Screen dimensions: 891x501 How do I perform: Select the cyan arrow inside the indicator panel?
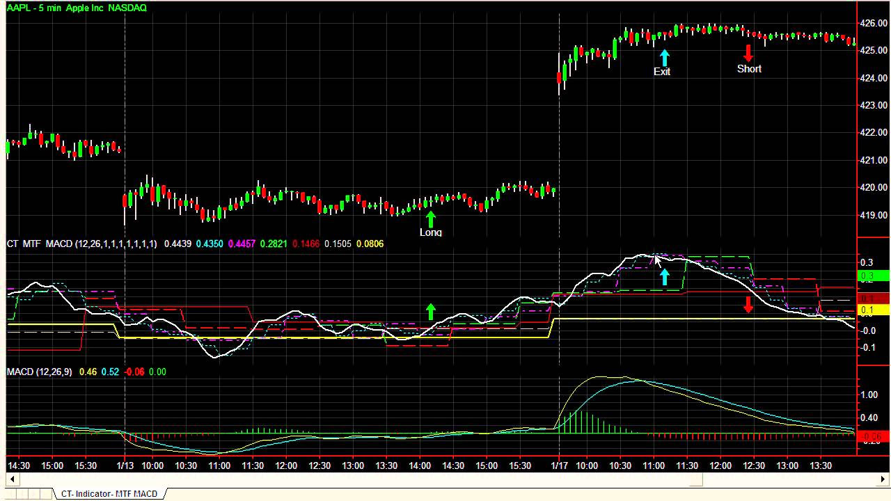point(664,276)
